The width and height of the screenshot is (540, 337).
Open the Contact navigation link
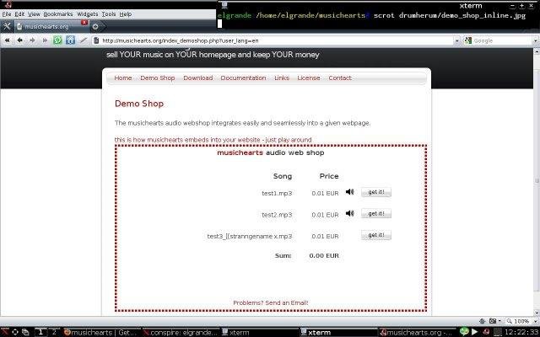(340, 78)
